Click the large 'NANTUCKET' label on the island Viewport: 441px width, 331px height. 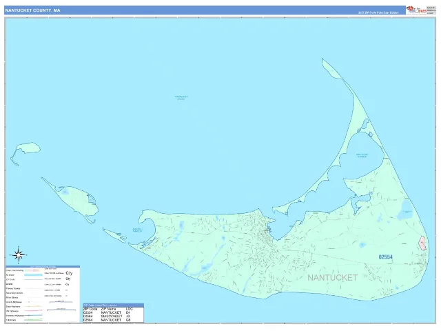(x=332, y=277)
